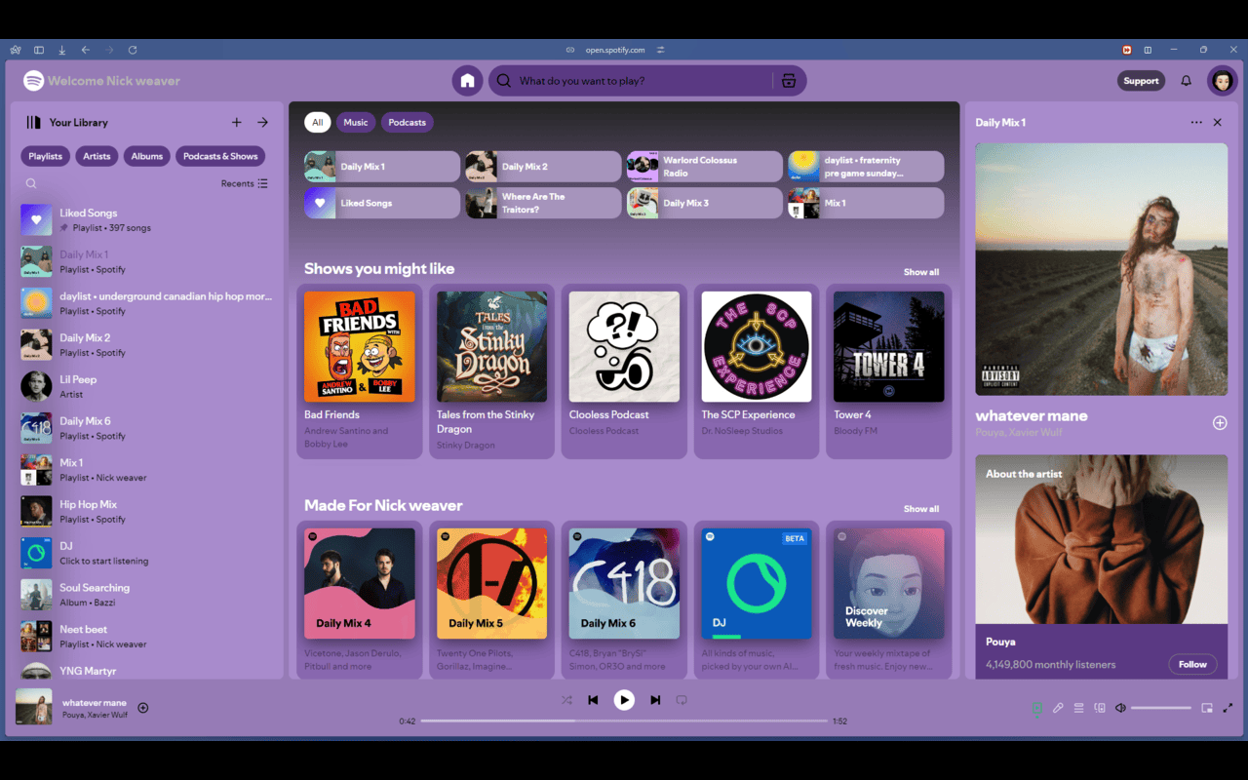The height and width of the screenshot is (780, 1248).
Task: Click the Spotify logo
Action: tap(33, 81)
